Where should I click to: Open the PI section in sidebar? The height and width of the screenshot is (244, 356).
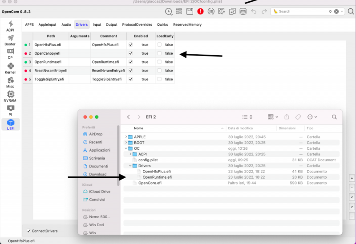pos(10,111)
